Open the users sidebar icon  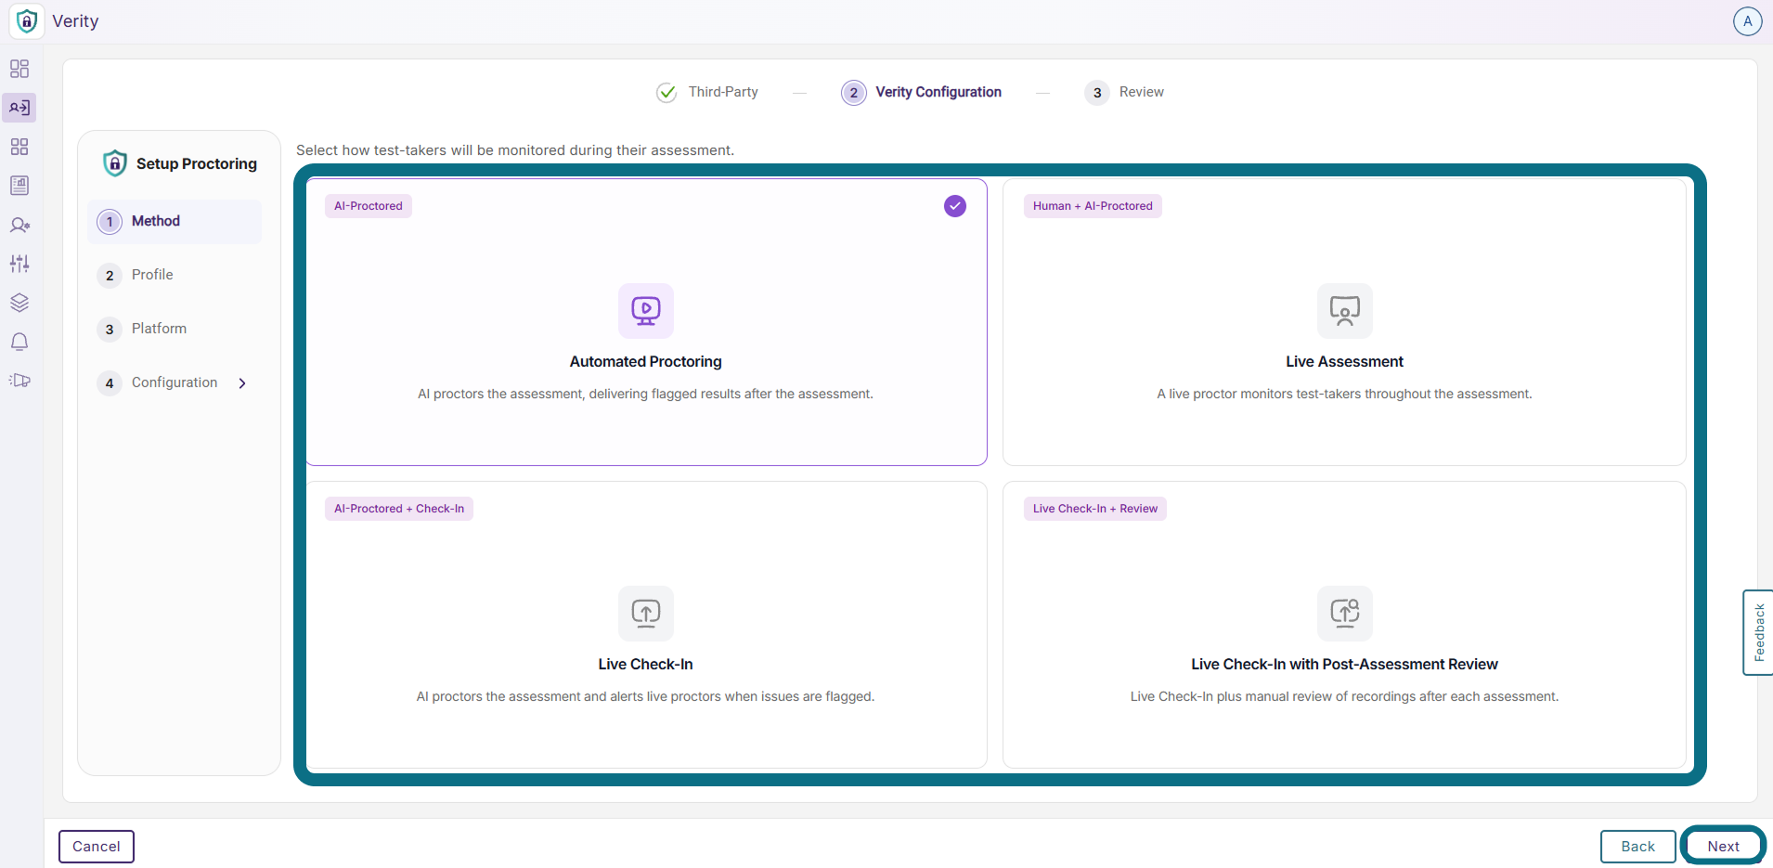coord(19,225)
